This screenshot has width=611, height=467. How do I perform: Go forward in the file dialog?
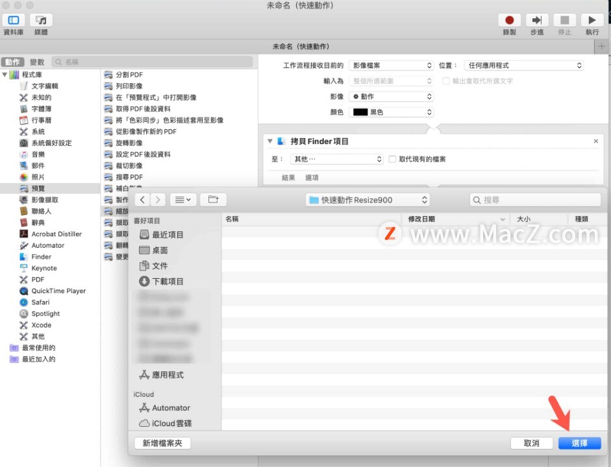[158, 200]
